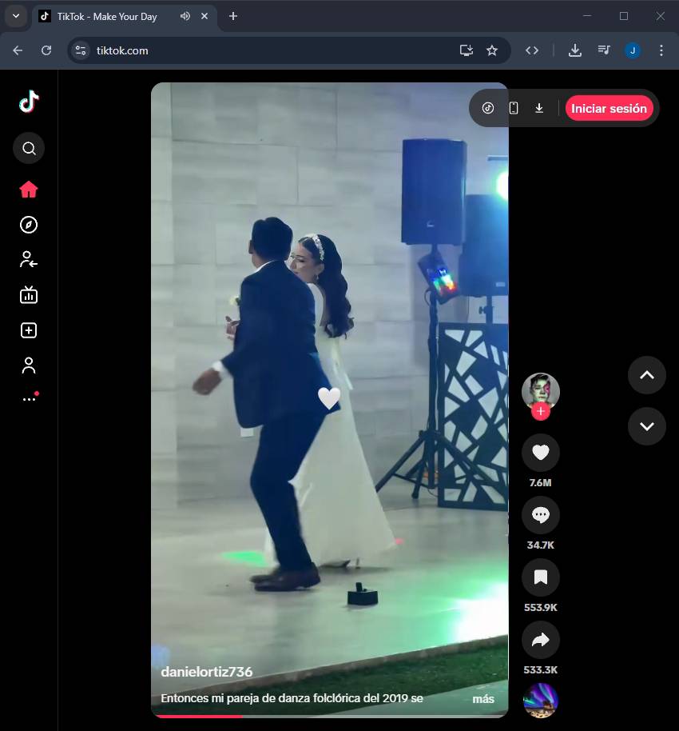
Task: Open the comments on this video
Action: pyautogui.click(x=540, y=515)
